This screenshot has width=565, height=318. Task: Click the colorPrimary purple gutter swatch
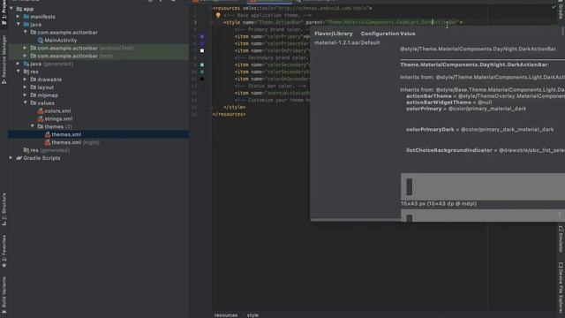202,36
